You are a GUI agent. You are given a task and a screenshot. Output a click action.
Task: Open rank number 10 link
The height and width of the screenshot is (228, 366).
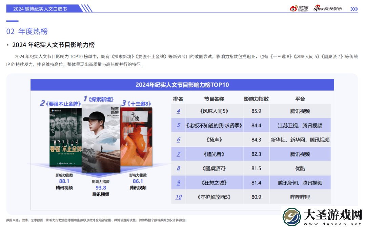point(179,197)
